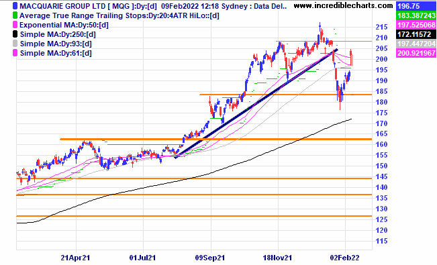Click the 02Feb22 date axis label

344,258
